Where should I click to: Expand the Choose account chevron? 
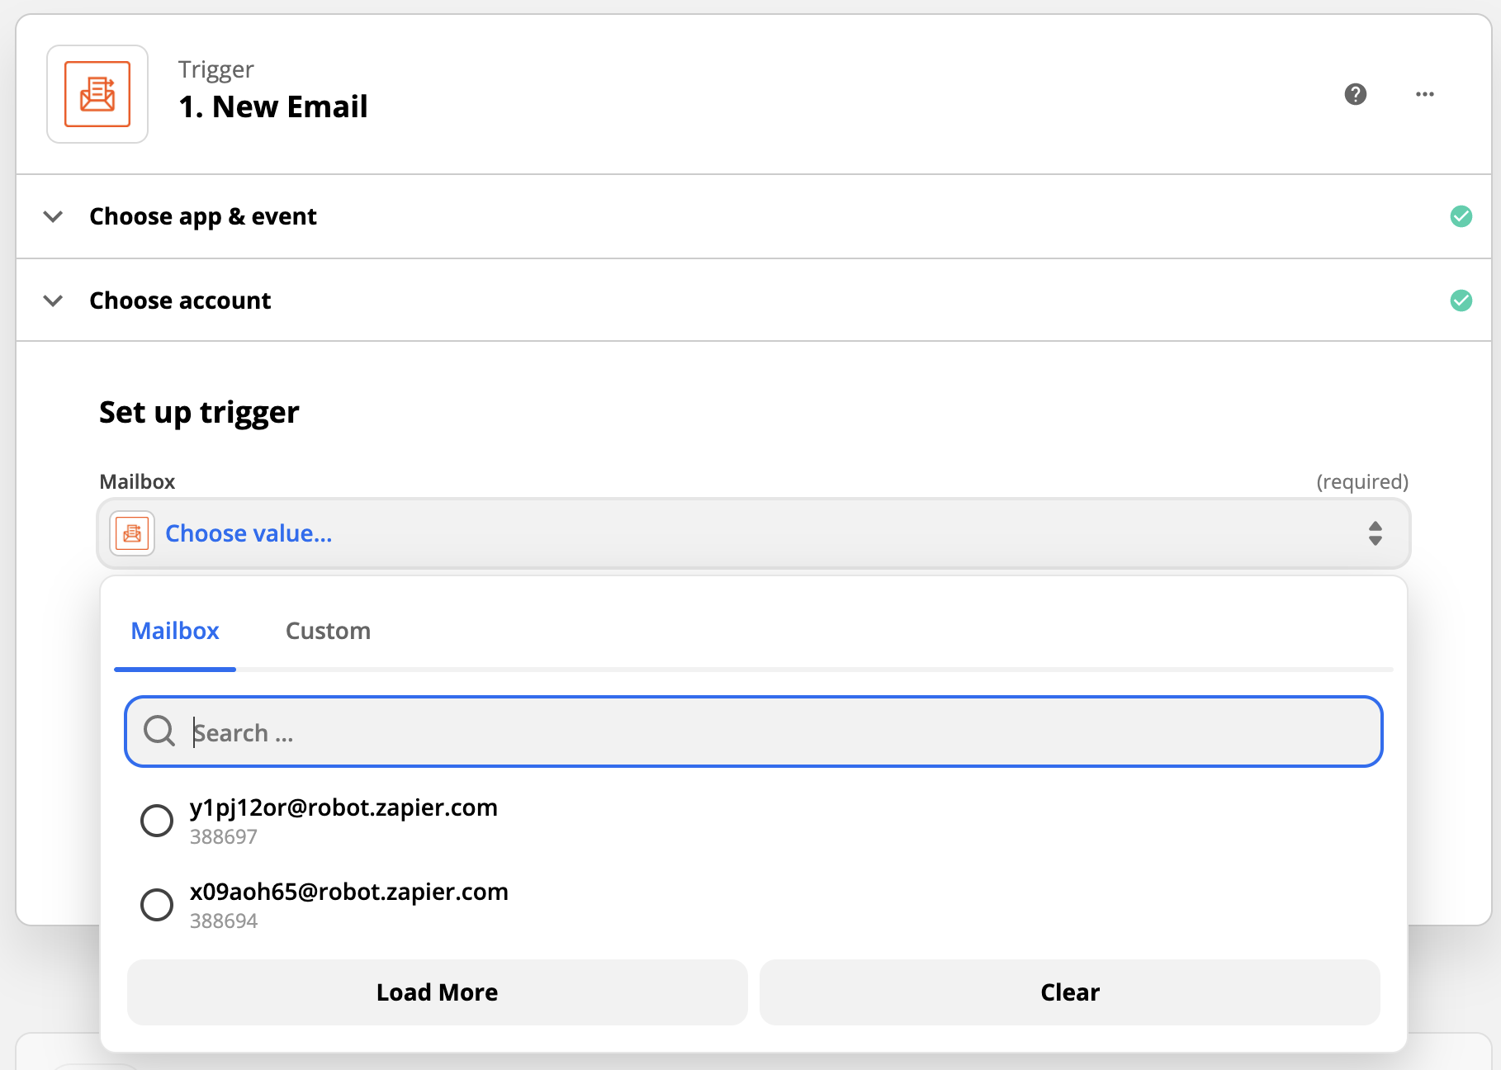(53, 301)
